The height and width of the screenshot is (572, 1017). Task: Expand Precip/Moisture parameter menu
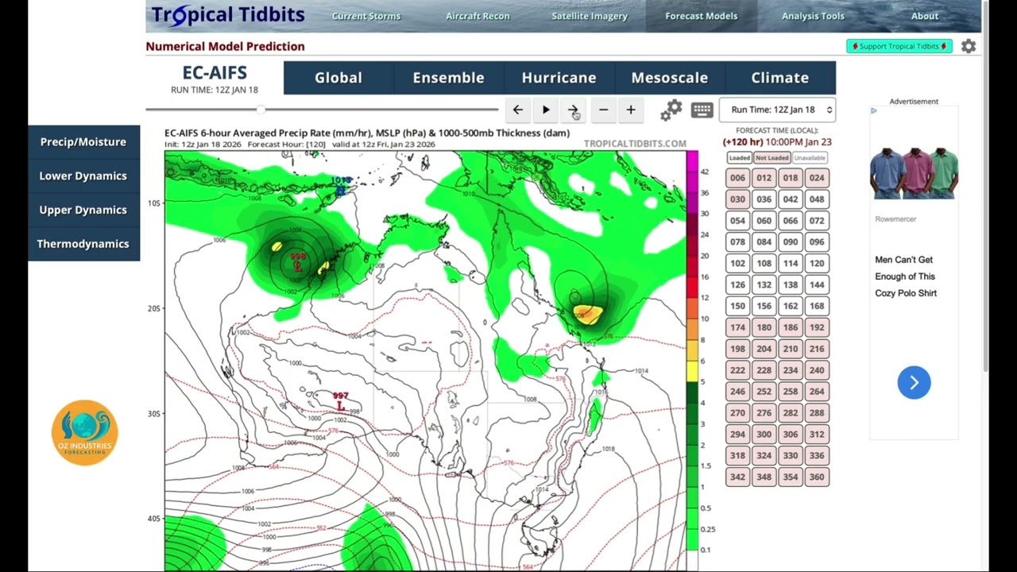click(x=83, y=141)
